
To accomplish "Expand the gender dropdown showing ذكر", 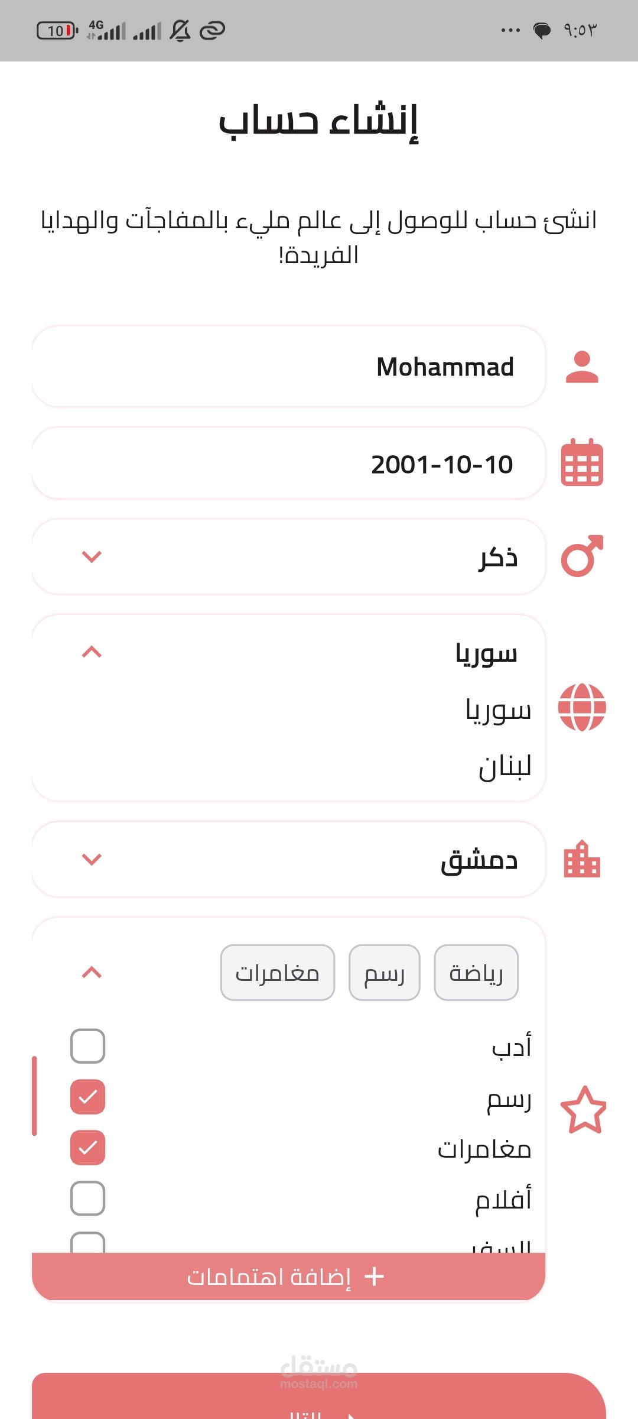I will [92, 556].
